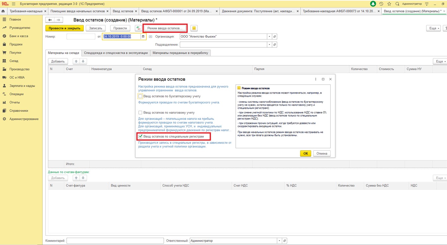The image size is (447, 245).
Task: Open Склад section in sidebar
Action: pyautogui.click(x=14, y=61)
